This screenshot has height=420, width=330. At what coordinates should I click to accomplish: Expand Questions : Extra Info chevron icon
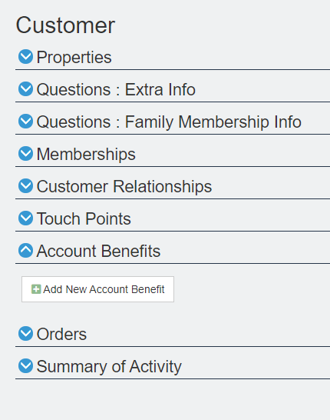(x=25, y=89)
